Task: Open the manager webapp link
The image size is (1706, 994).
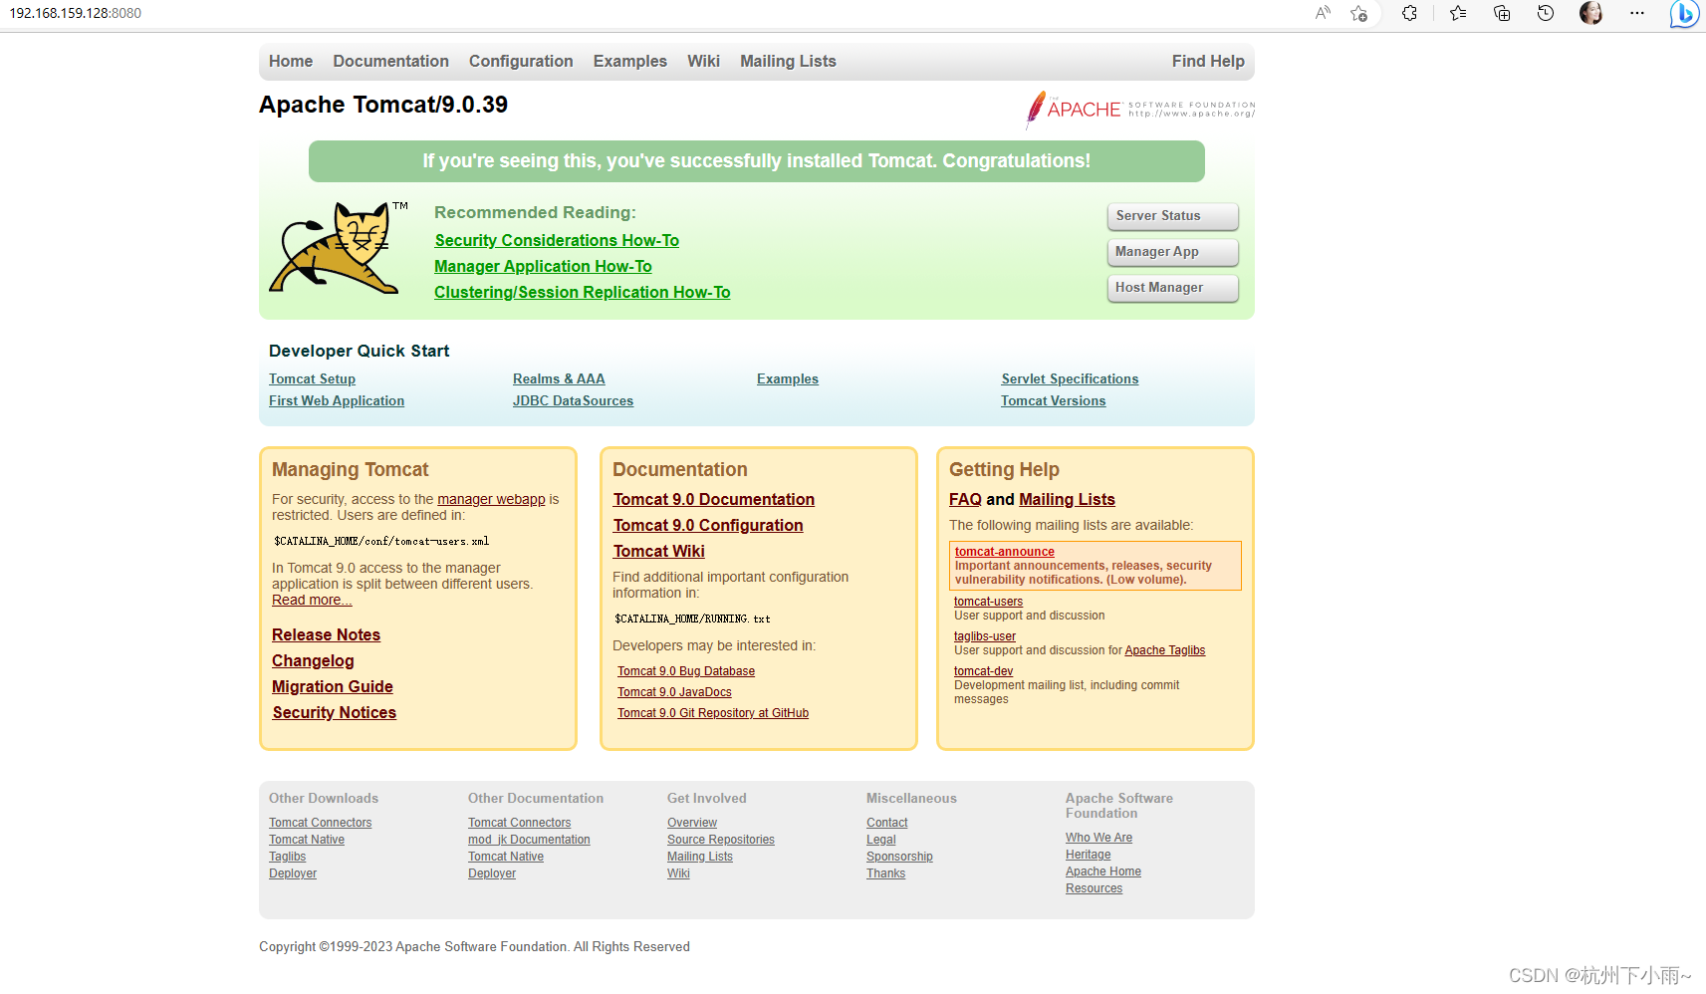Action: coord(491,499)
